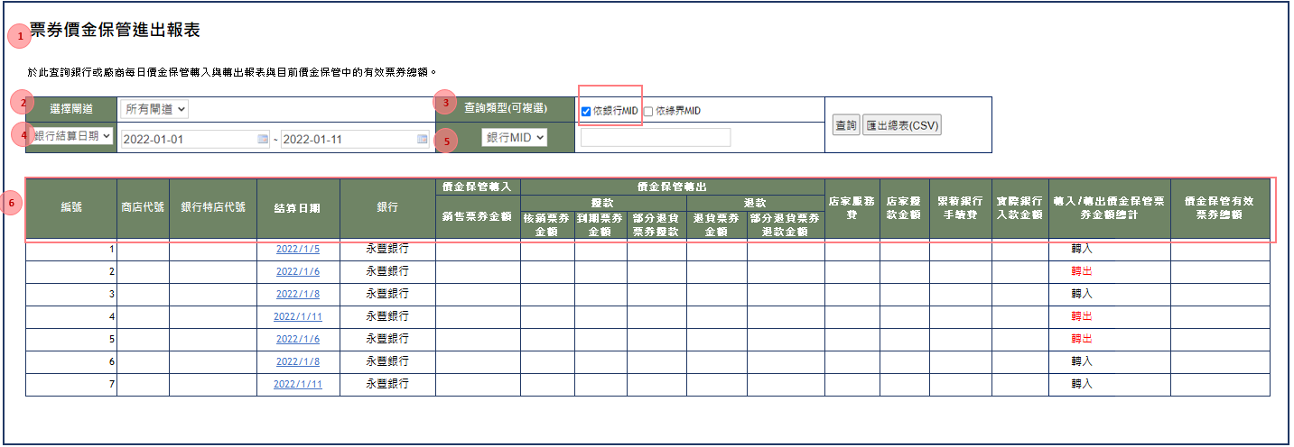Viewport: 1294px width, 447px height.
Task: Click the 結算日期 column header
Action: click(298, 207)
